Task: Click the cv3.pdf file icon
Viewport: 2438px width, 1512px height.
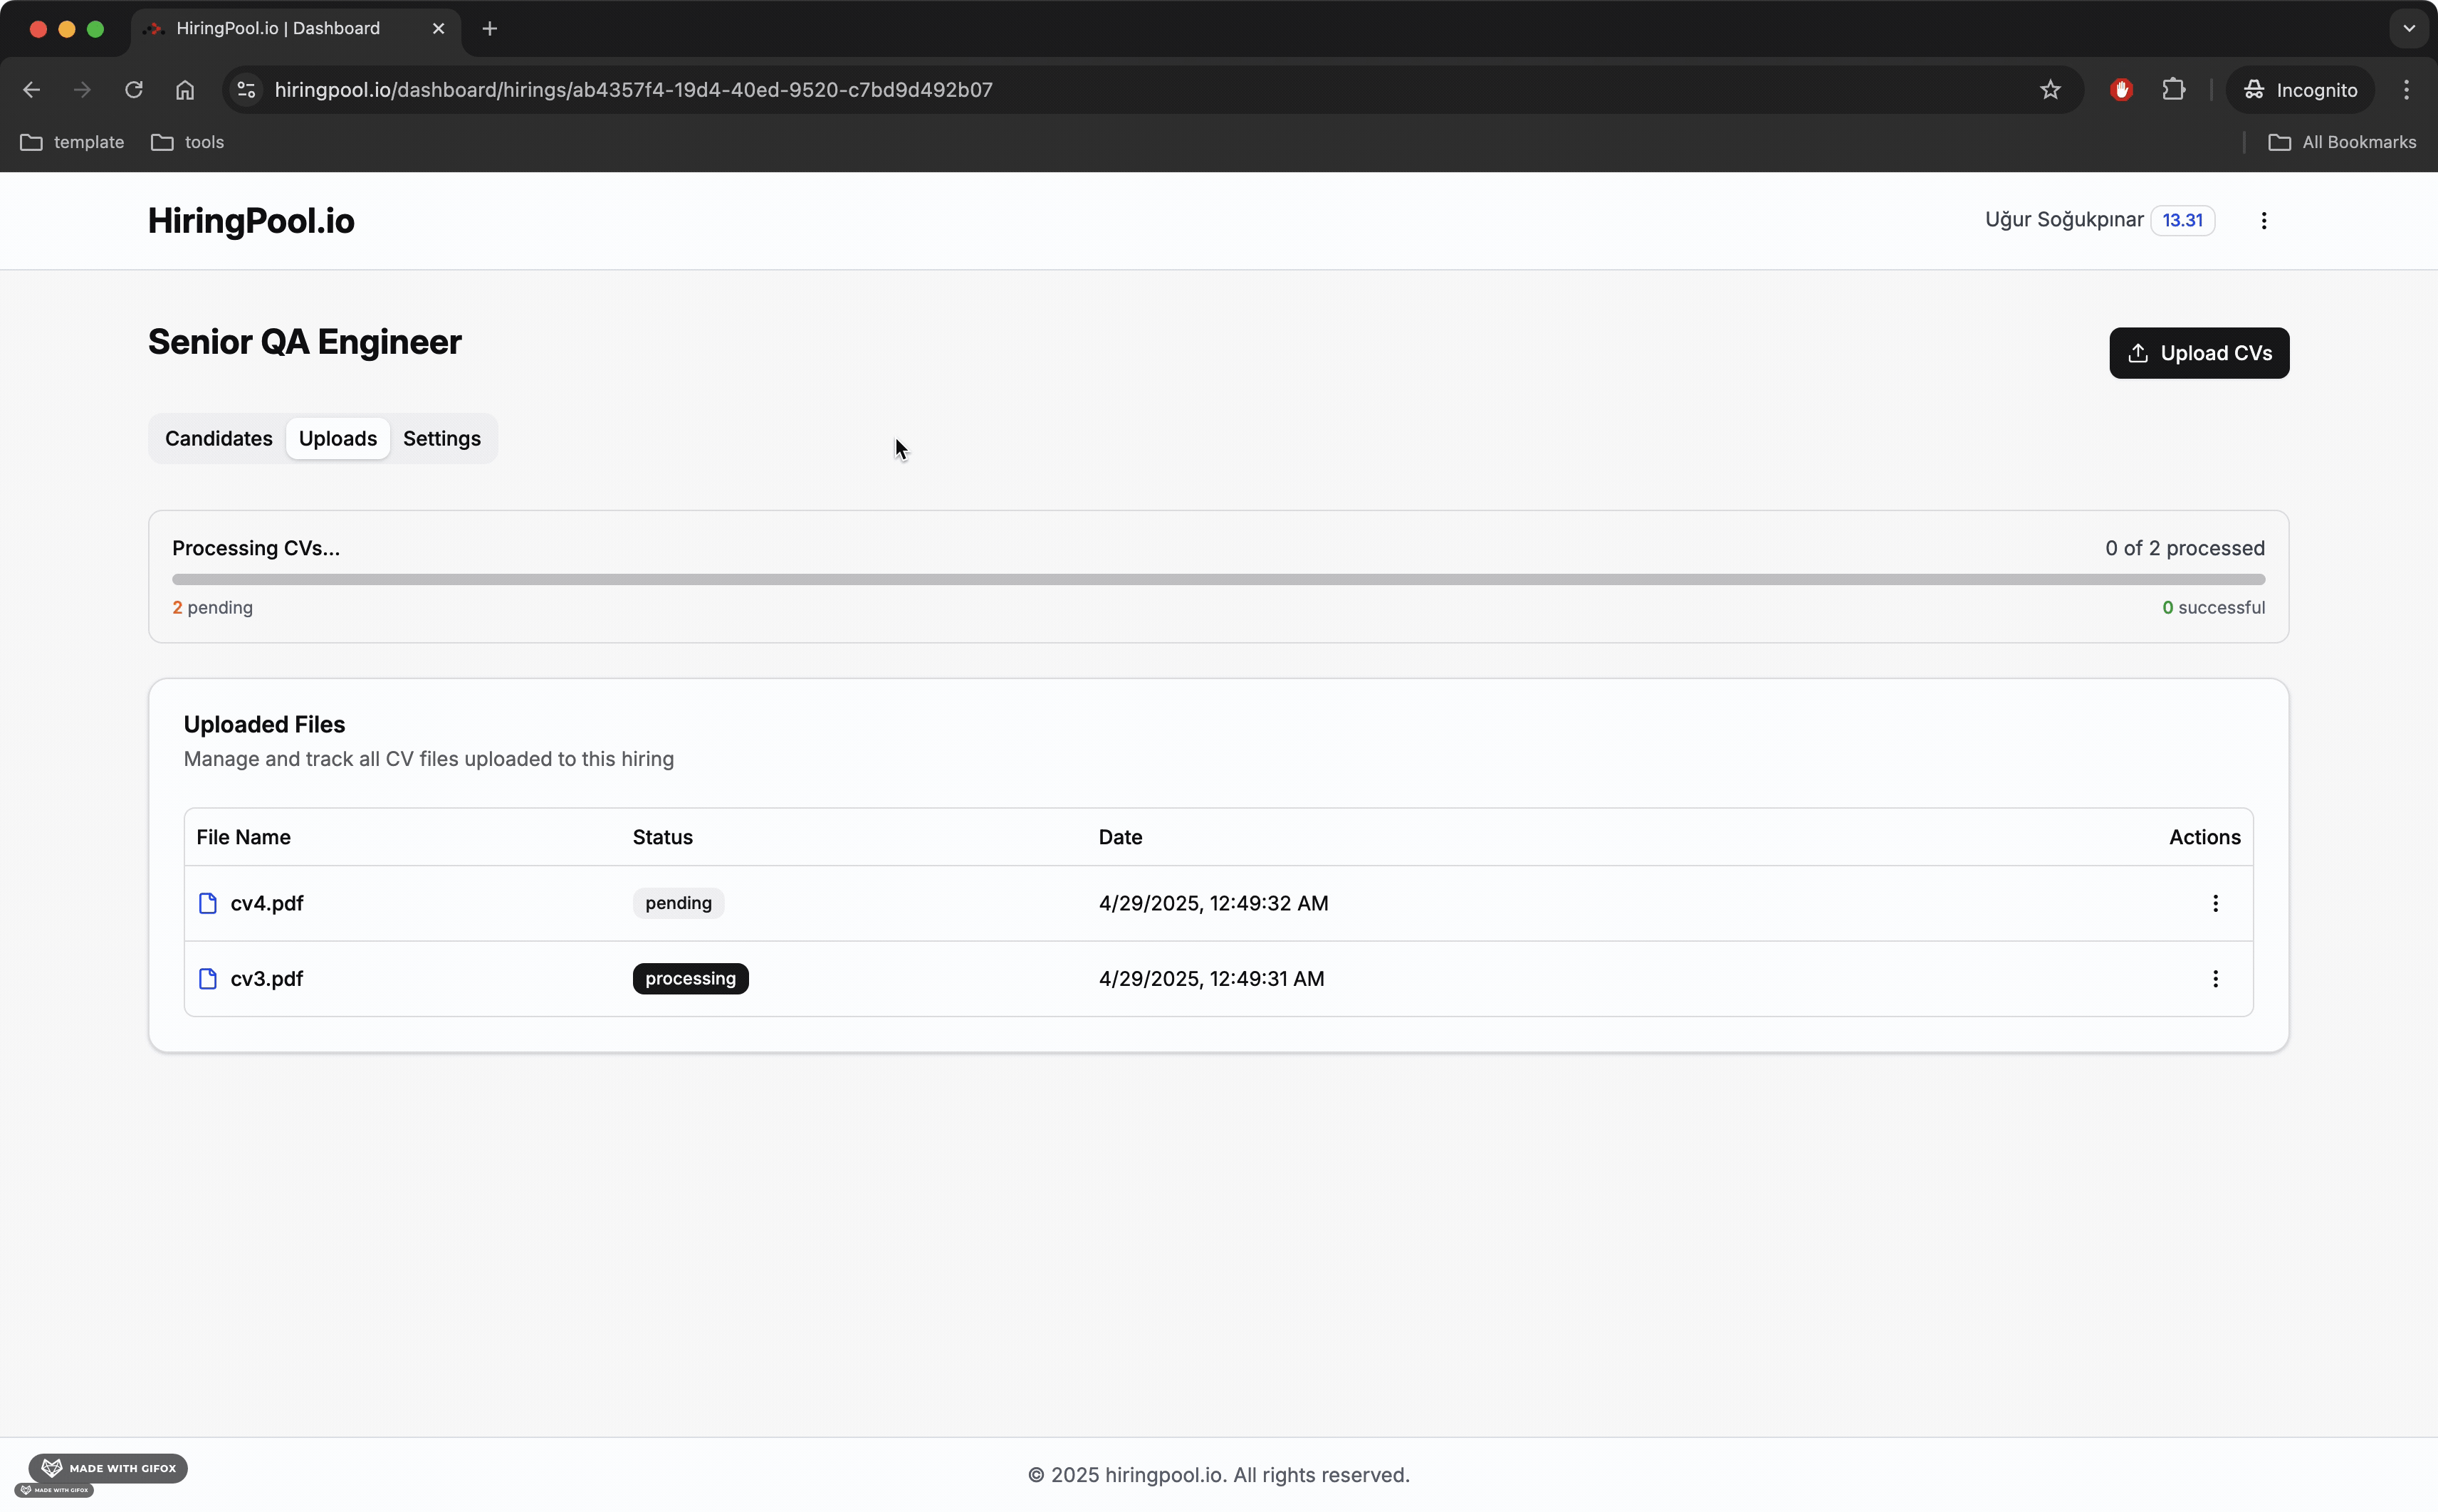Action: click(x=208, y=978)
